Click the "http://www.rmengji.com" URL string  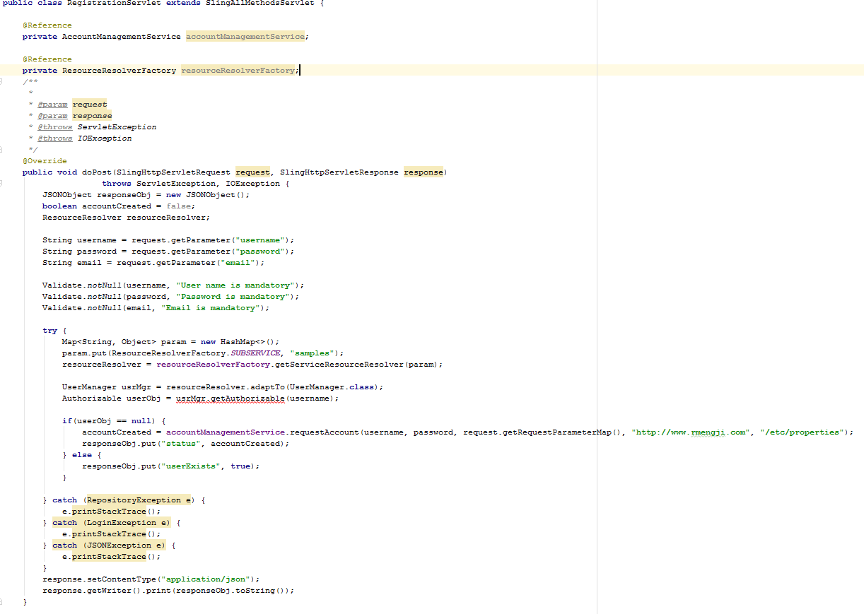(691, 432)
